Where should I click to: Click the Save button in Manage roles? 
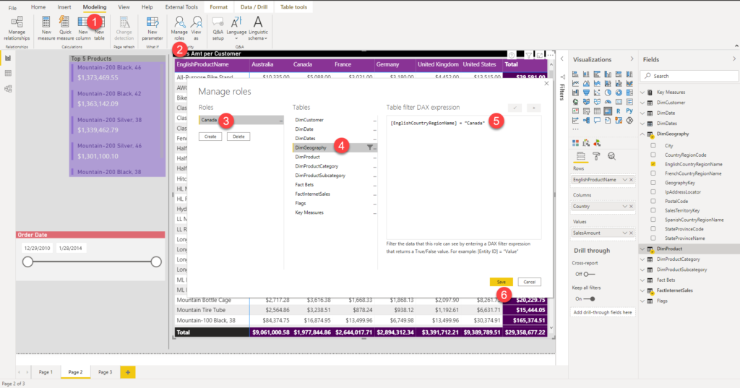click(x=502, y=282)
